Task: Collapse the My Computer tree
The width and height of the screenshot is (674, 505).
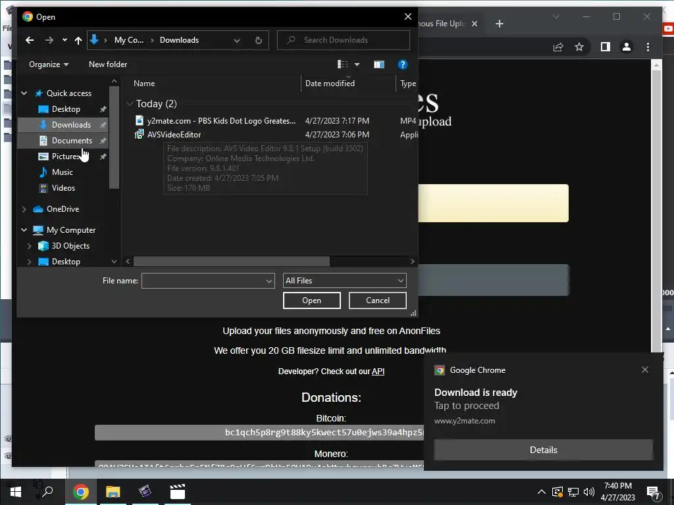Action: tap(24, 230)
